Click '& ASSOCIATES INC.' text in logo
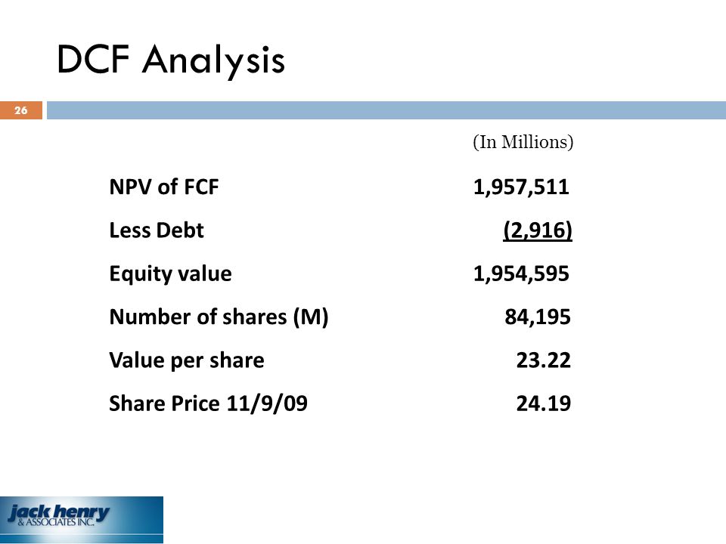726x544 pixels. tap(57, 522)
